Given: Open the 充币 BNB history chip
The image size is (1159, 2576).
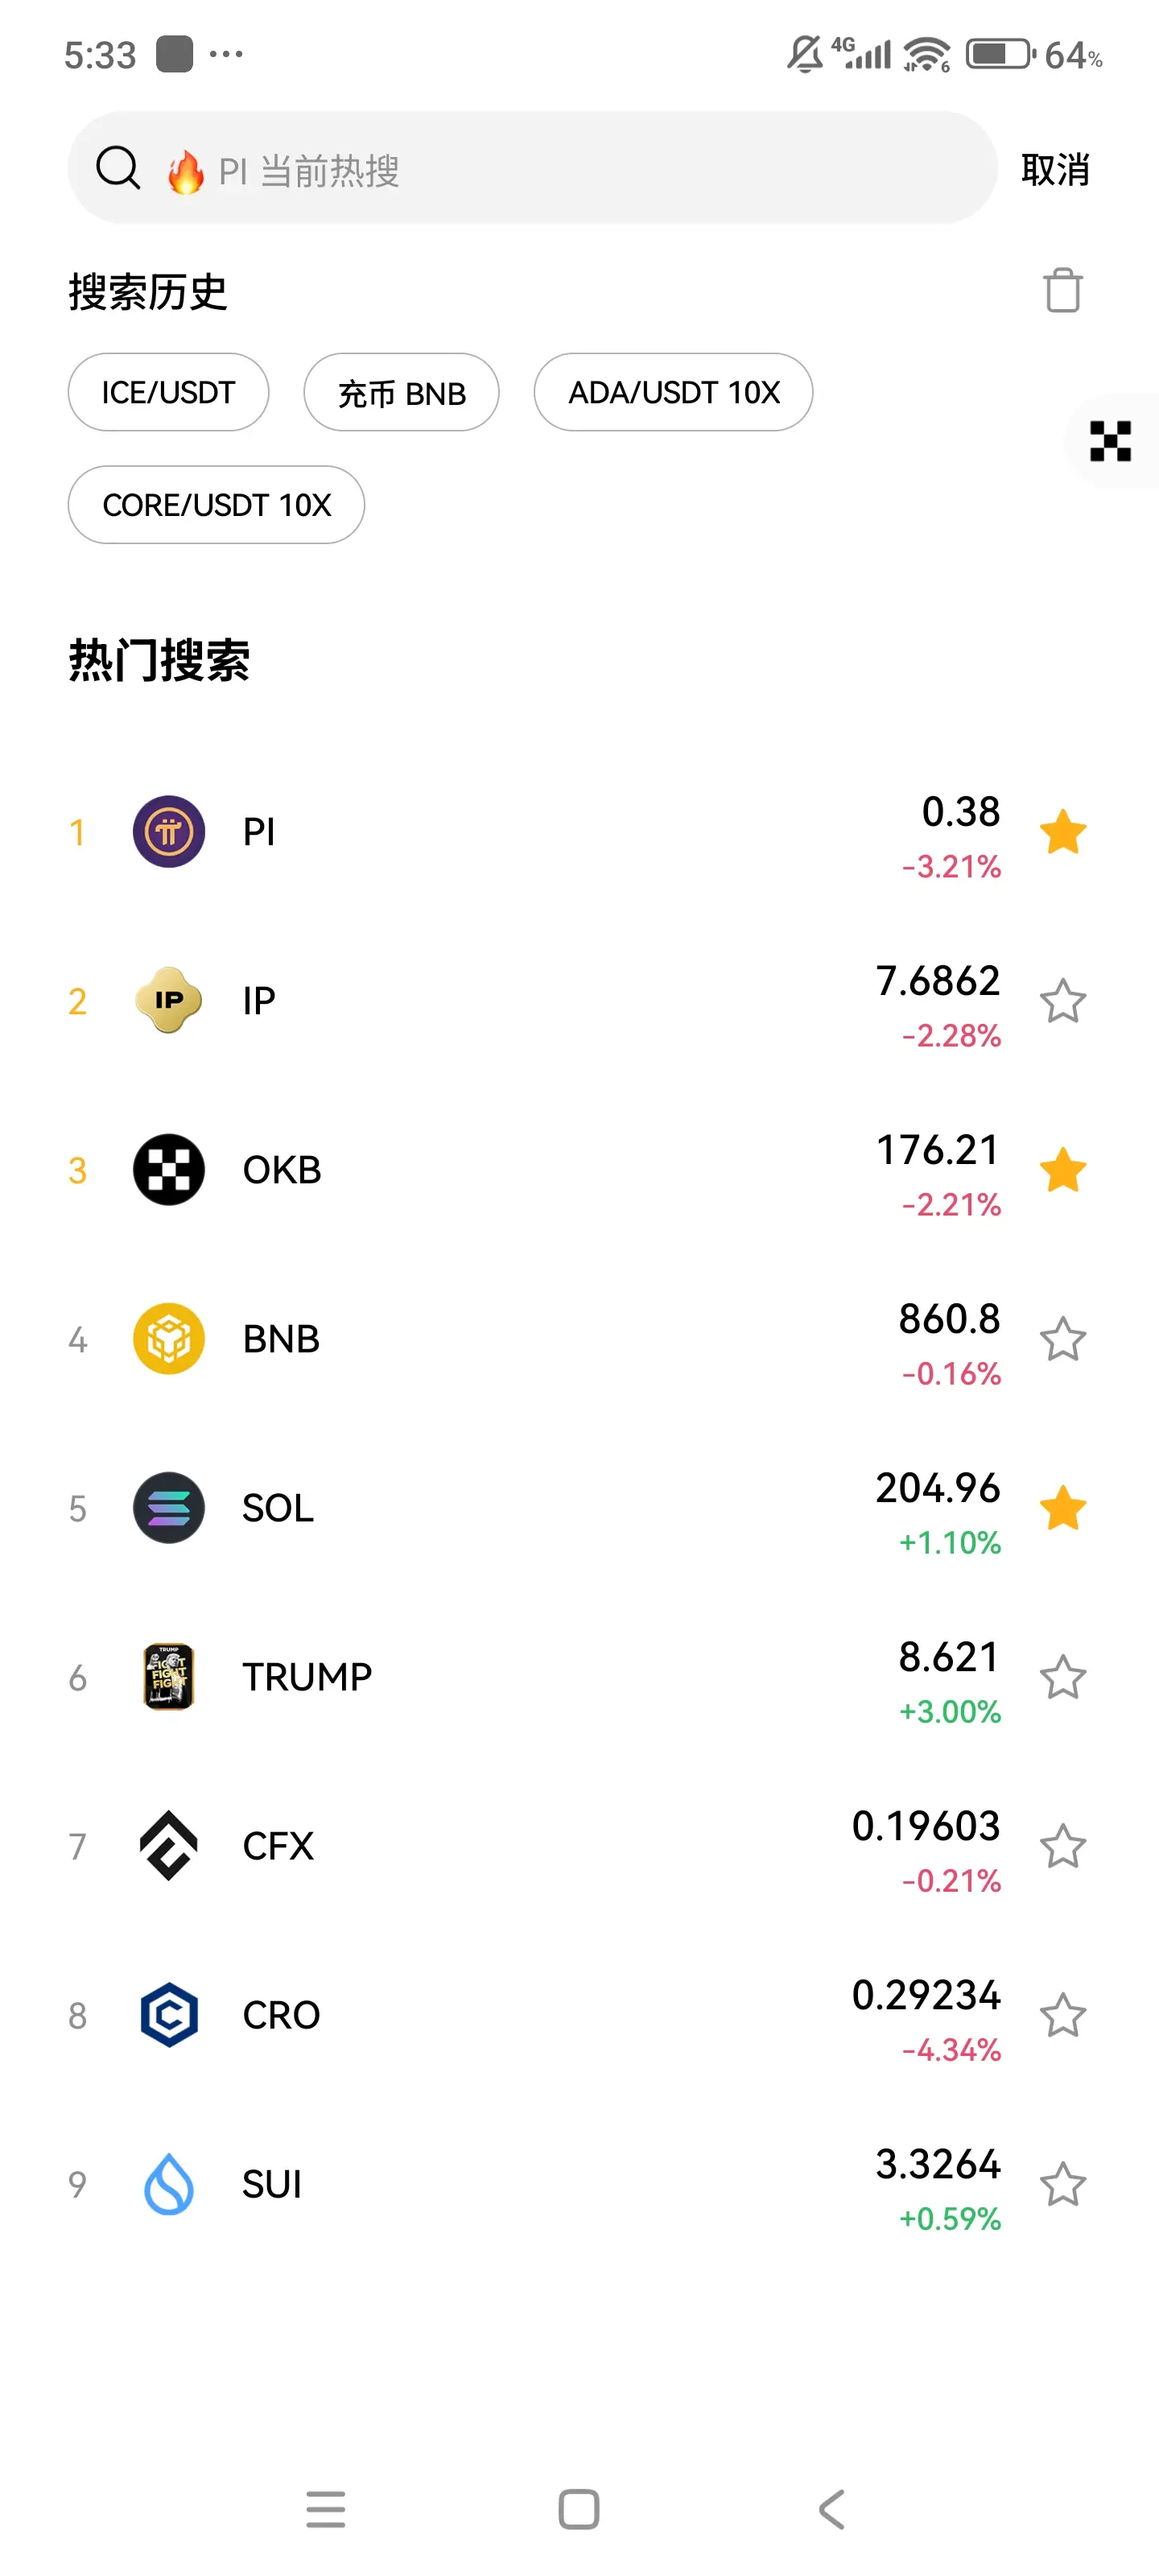Looking at the screenshot, I should pyautogui.click(x=401, y=392).
